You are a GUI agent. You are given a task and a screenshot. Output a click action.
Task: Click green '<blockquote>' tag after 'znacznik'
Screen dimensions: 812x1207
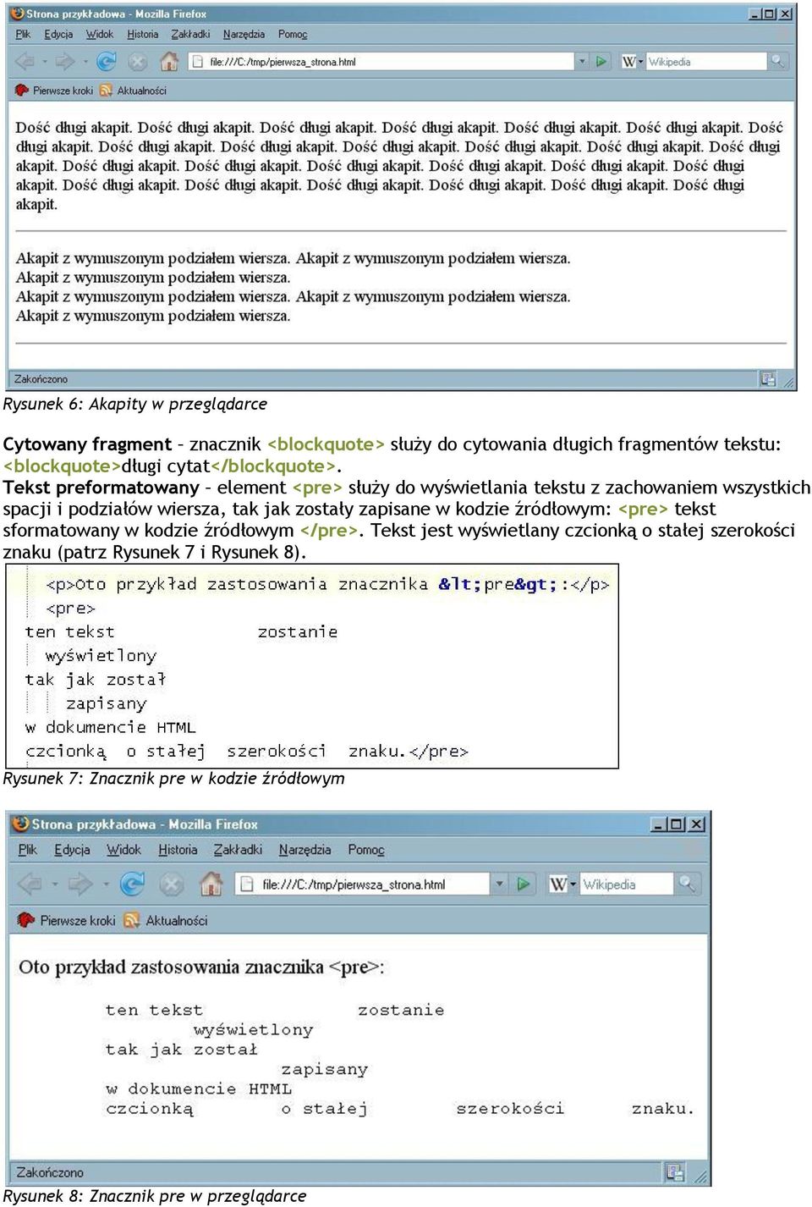click(x=326, y=444)
